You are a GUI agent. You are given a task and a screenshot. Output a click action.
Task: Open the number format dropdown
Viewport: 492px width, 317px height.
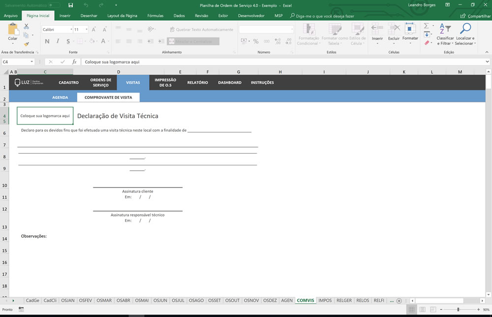click(x=292, y=30)
